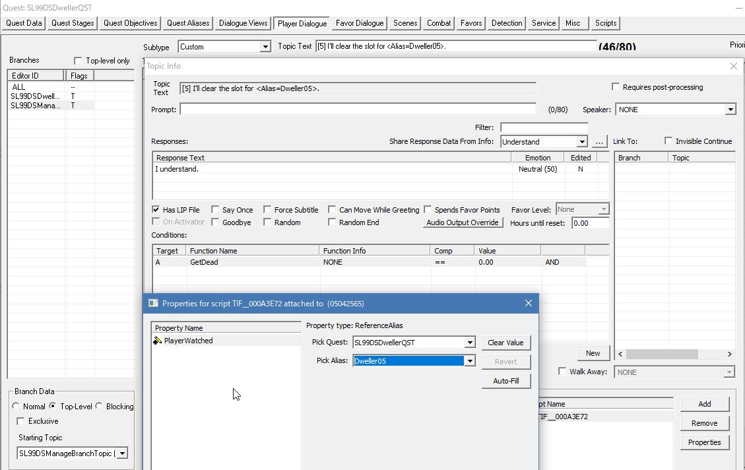
Task: Enable Requires post-processing
Action: point(616,86)
